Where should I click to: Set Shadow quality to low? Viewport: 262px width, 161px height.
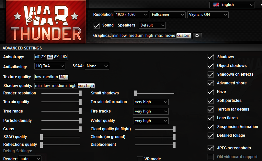47,86
